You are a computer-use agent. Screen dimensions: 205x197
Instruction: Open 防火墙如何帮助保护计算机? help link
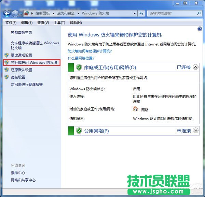(x=90, y=51)
